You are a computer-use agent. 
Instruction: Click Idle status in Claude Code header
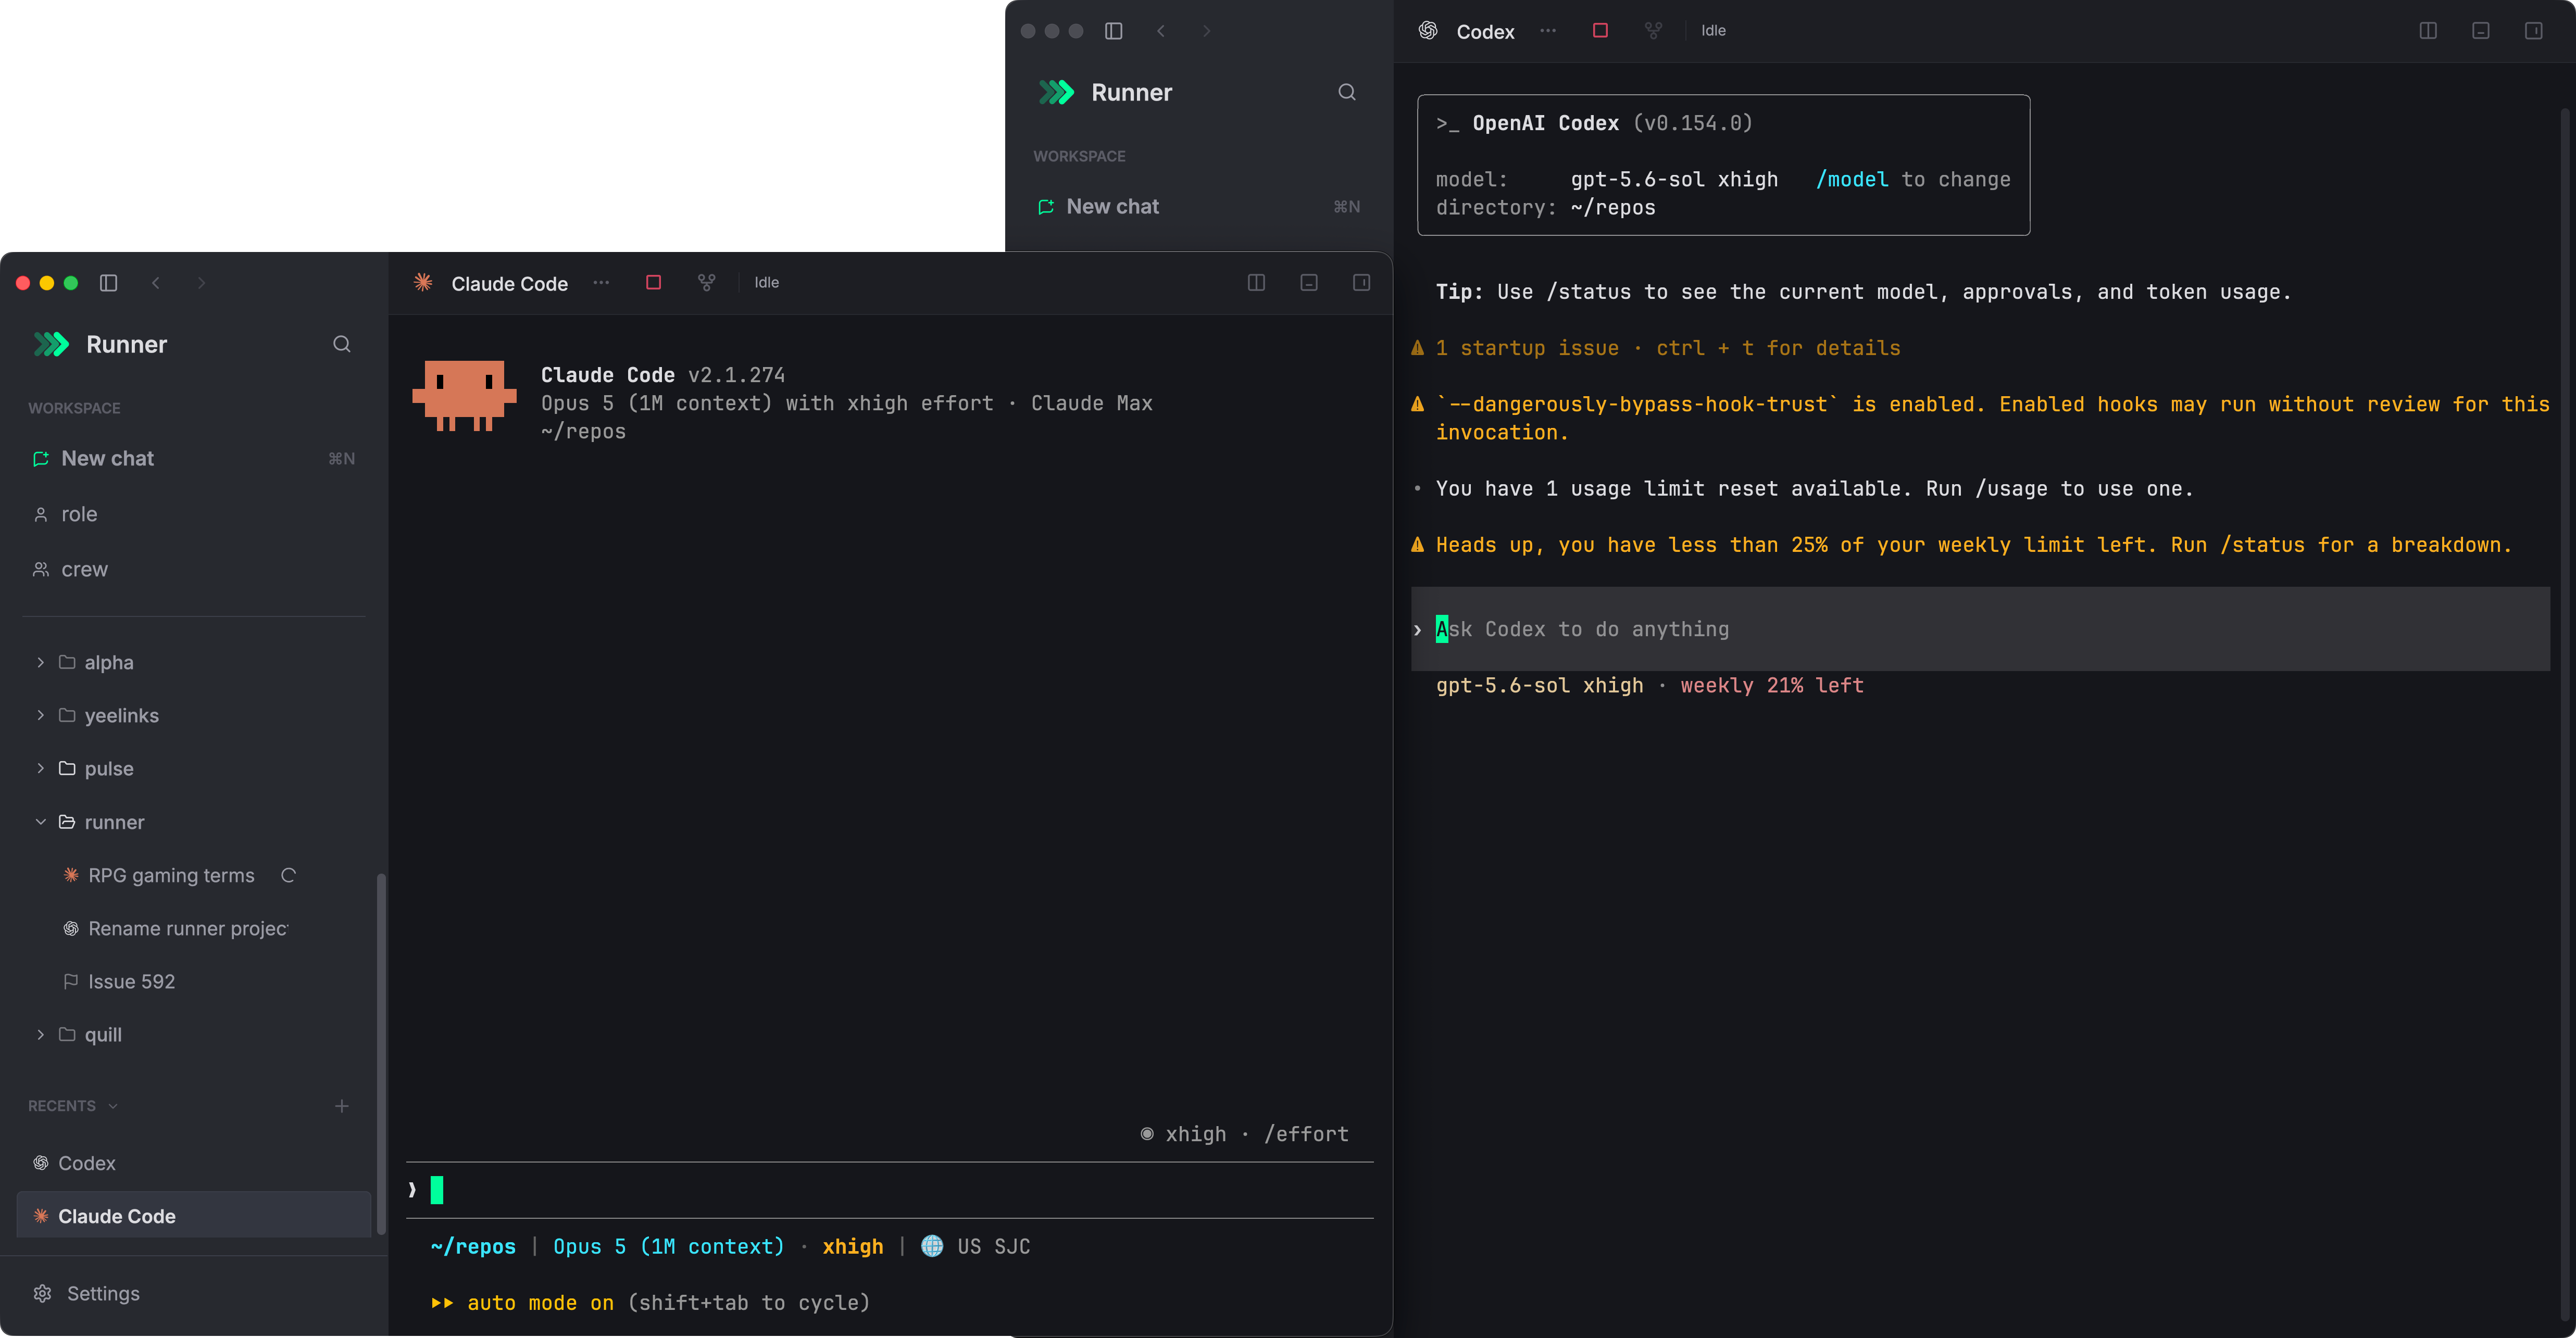pos(767,283)
